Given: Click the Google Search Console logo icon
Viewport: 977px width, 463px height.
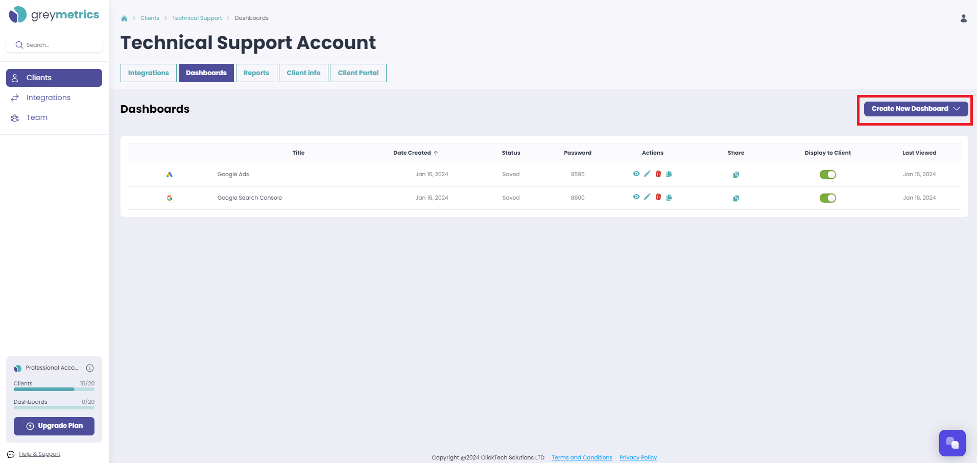Looking at the screenshot, I should pyautogui.click(x=170, y=198).
